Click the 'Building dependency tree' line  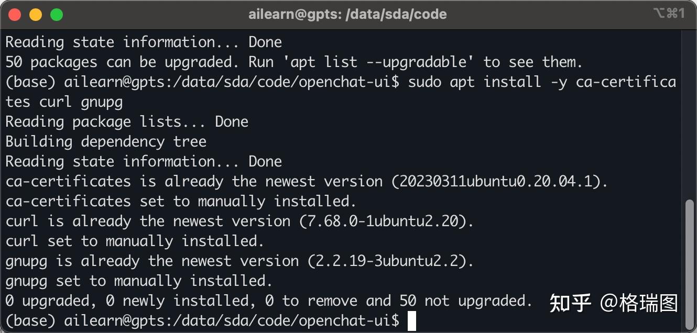[x=106, y=141]
